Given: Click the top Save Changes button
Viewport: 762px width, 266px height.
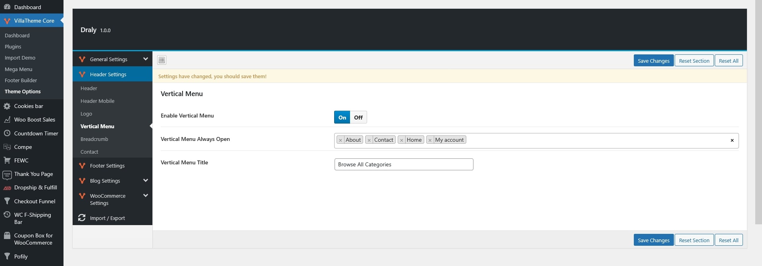Looking at the screenshot, I should tap(653, 61).
